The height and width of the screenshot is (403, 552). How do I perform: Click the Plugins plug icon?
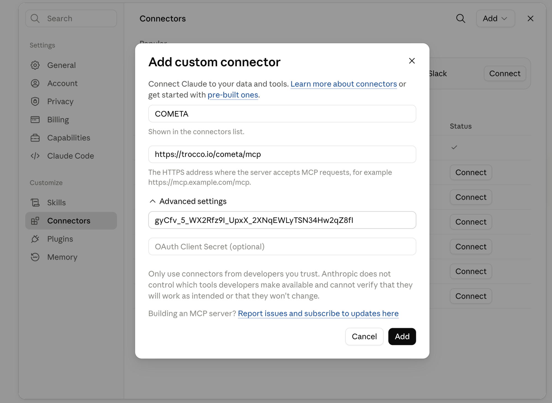pos(35,239)
